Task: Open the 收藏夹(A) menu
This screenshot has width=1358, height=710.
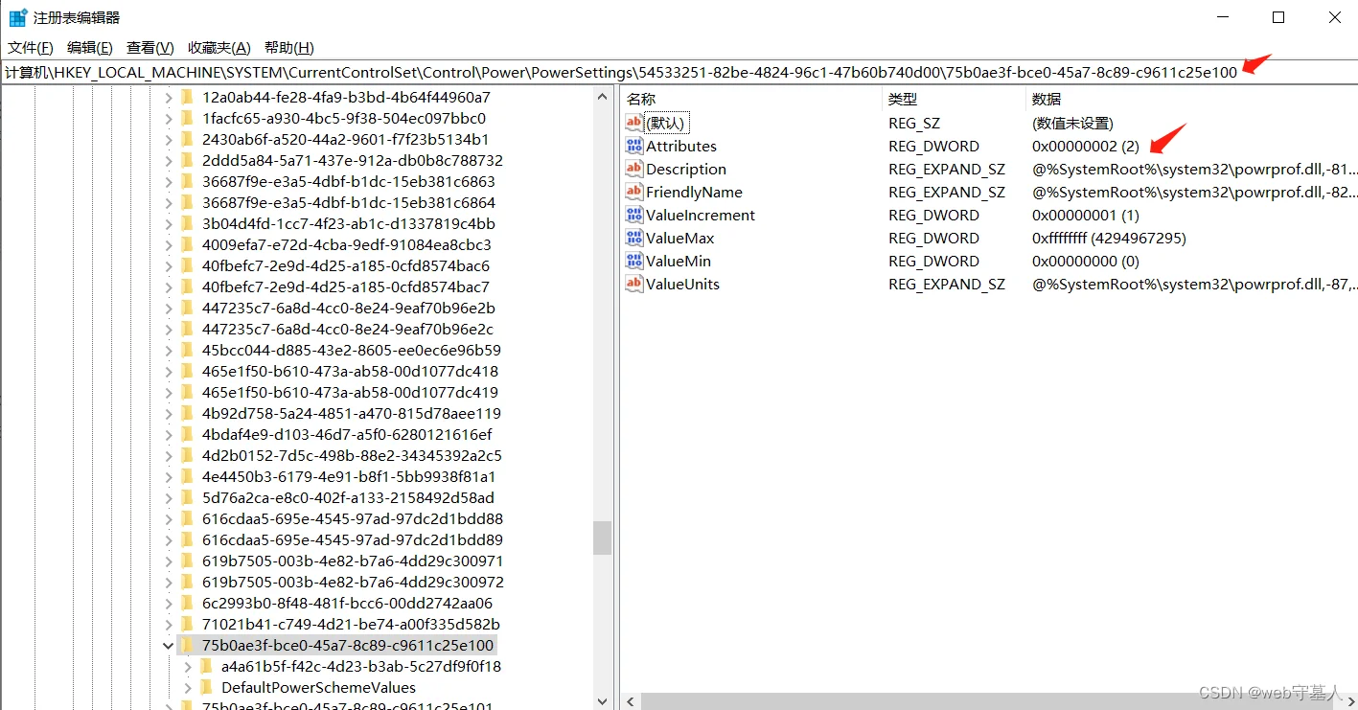Action: click(219, 48)
